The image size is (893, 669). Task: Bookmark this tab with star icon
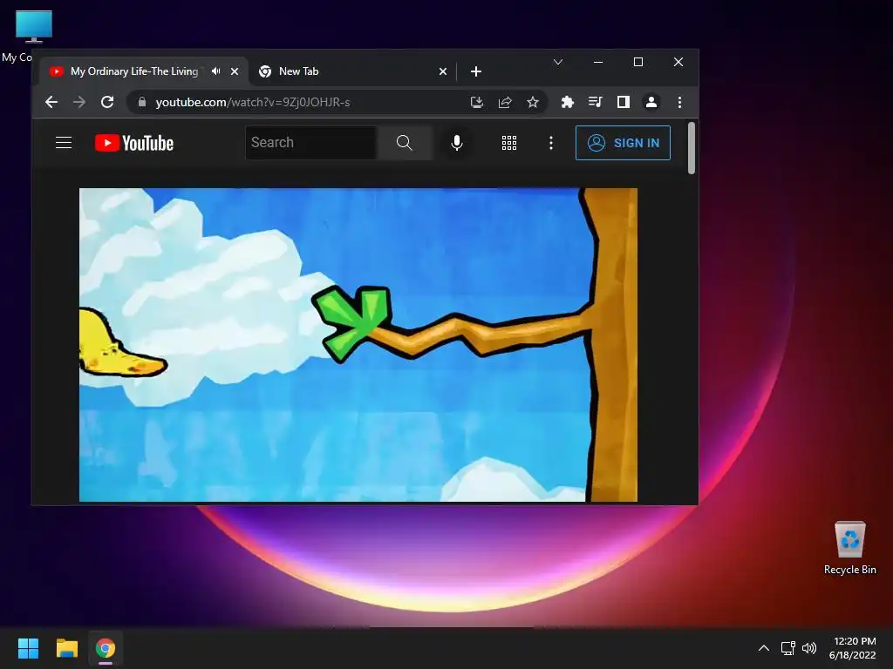533,102
